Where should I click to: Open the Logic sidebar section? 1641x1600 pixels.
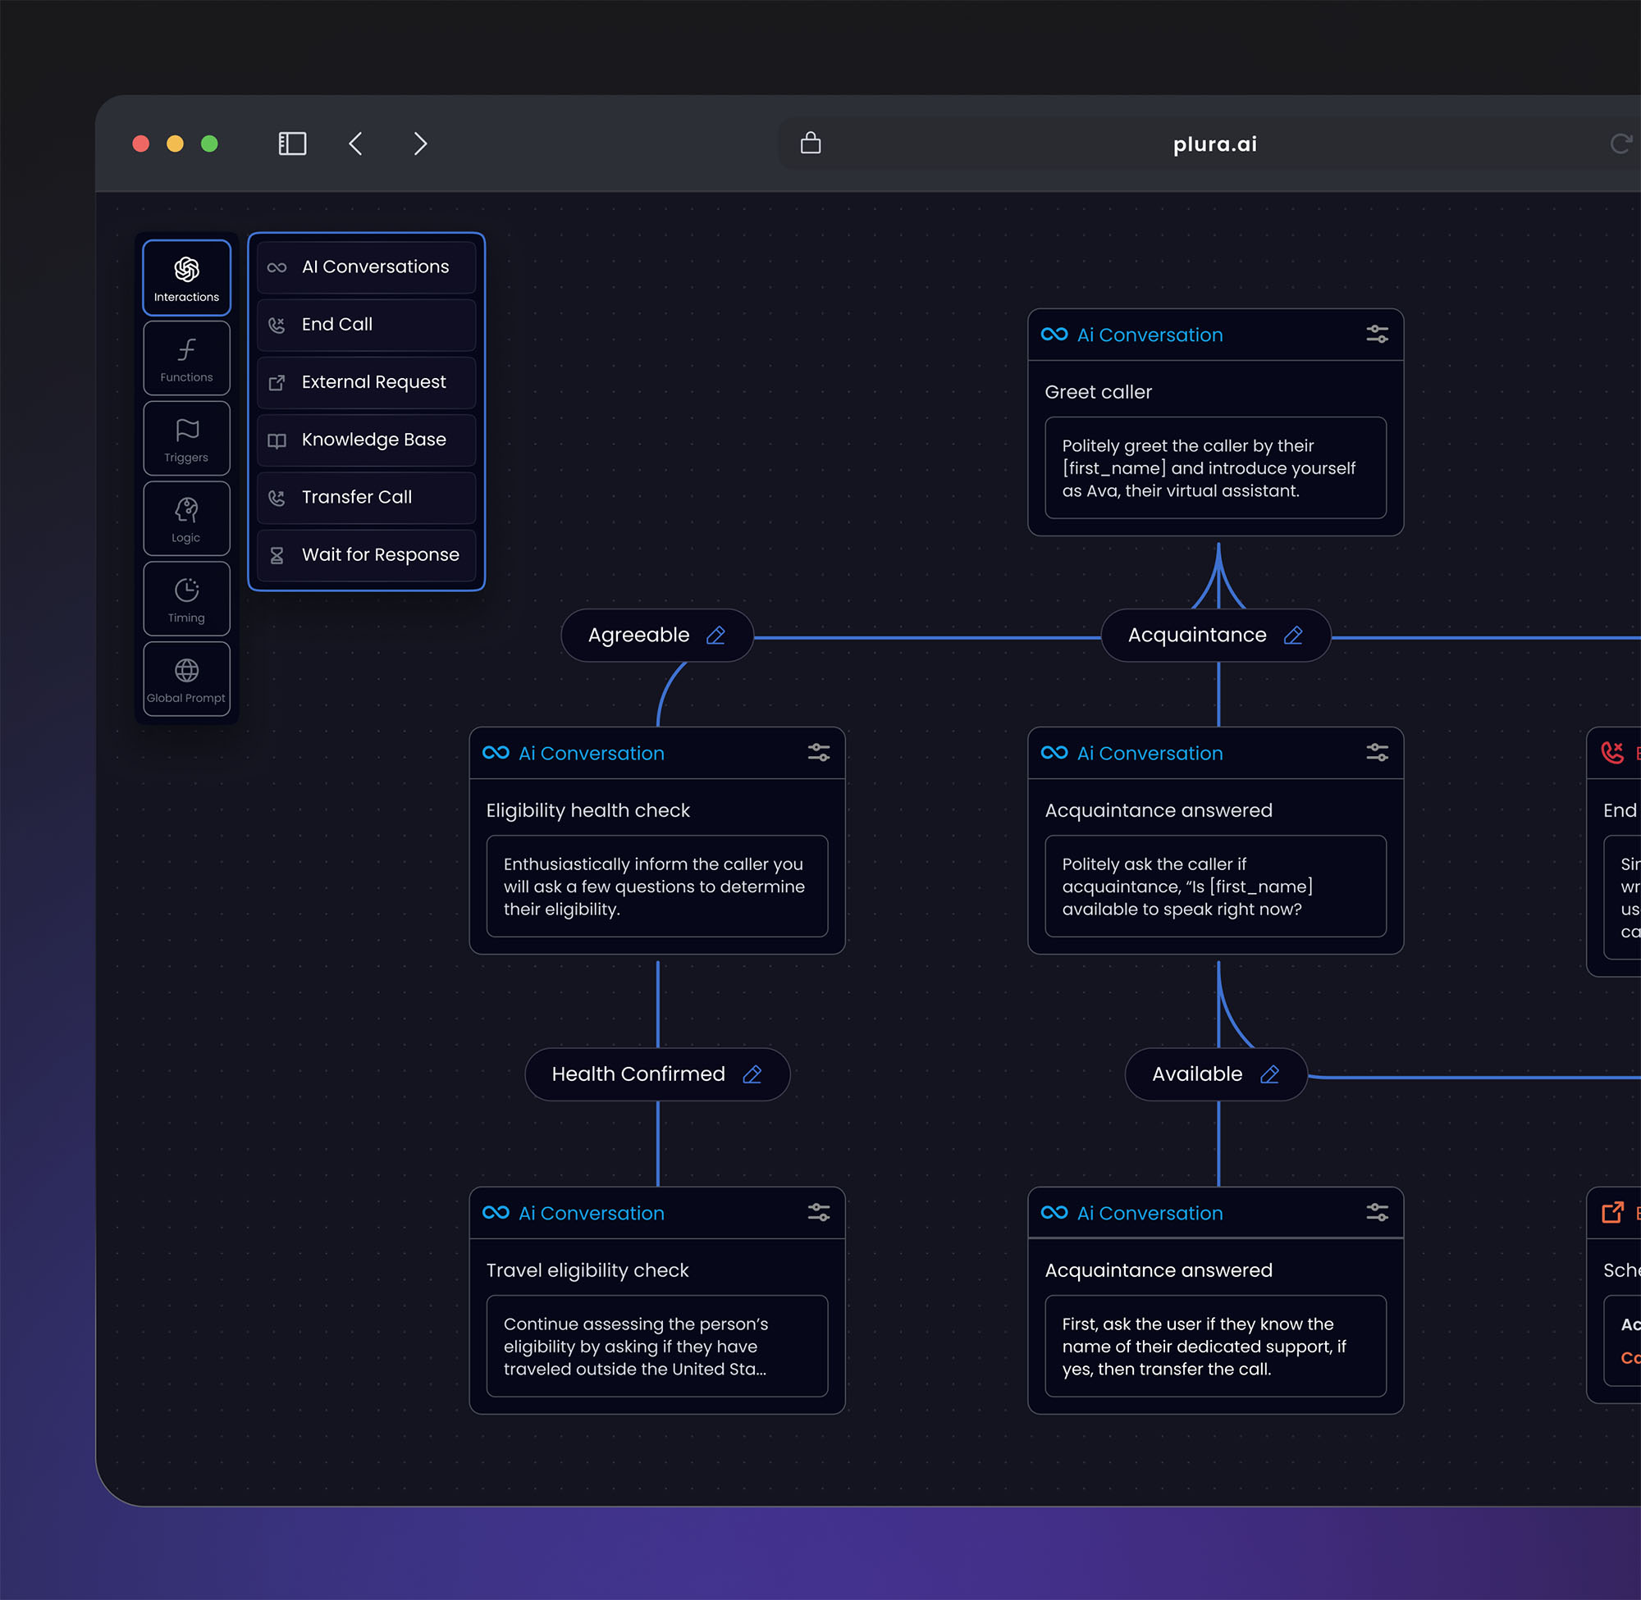coord(186,518)
